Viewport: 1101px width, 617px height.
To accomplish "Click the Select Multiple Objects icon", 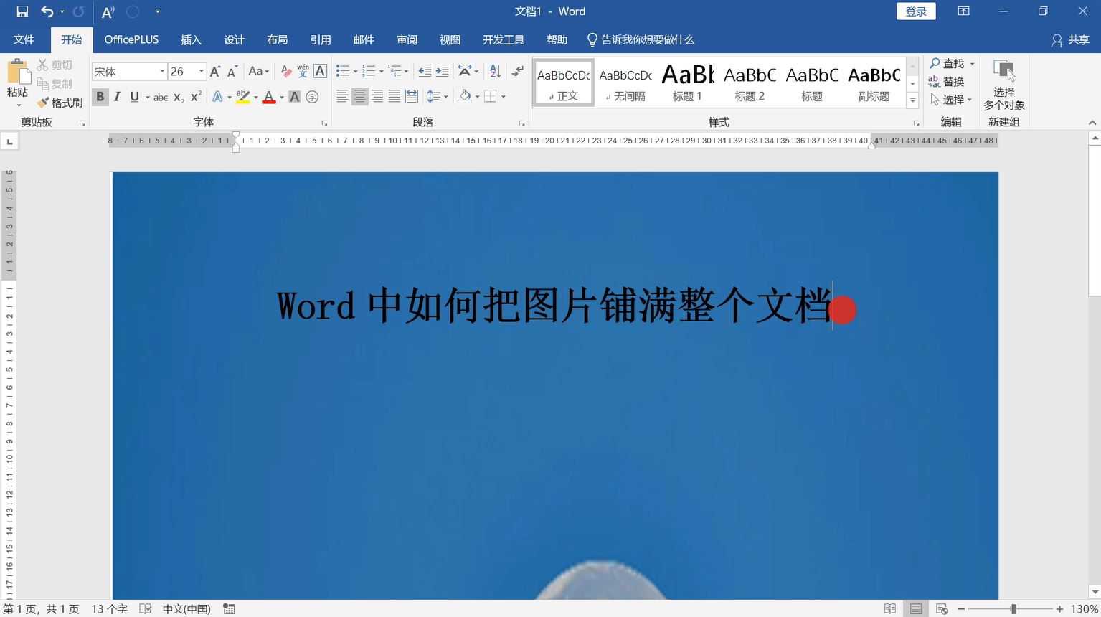I will click(1004, 85).
